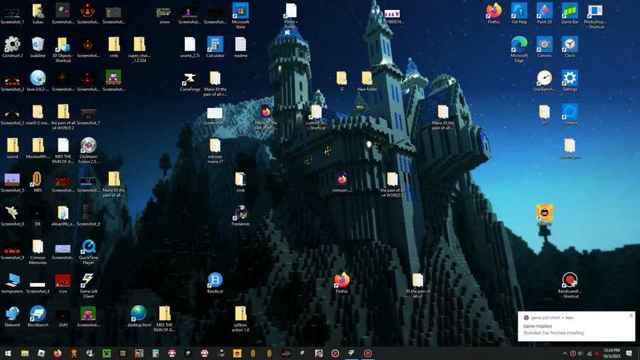Open the Freelancer game shortcut
Image resolution: width=640 pixels, height=360 pixels.
[x=240, y=215]
